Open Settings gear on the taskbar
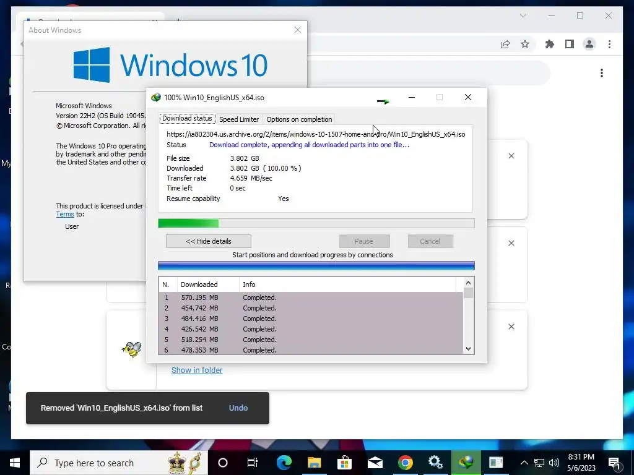634x475 pixels. click(x=435, y=463)
